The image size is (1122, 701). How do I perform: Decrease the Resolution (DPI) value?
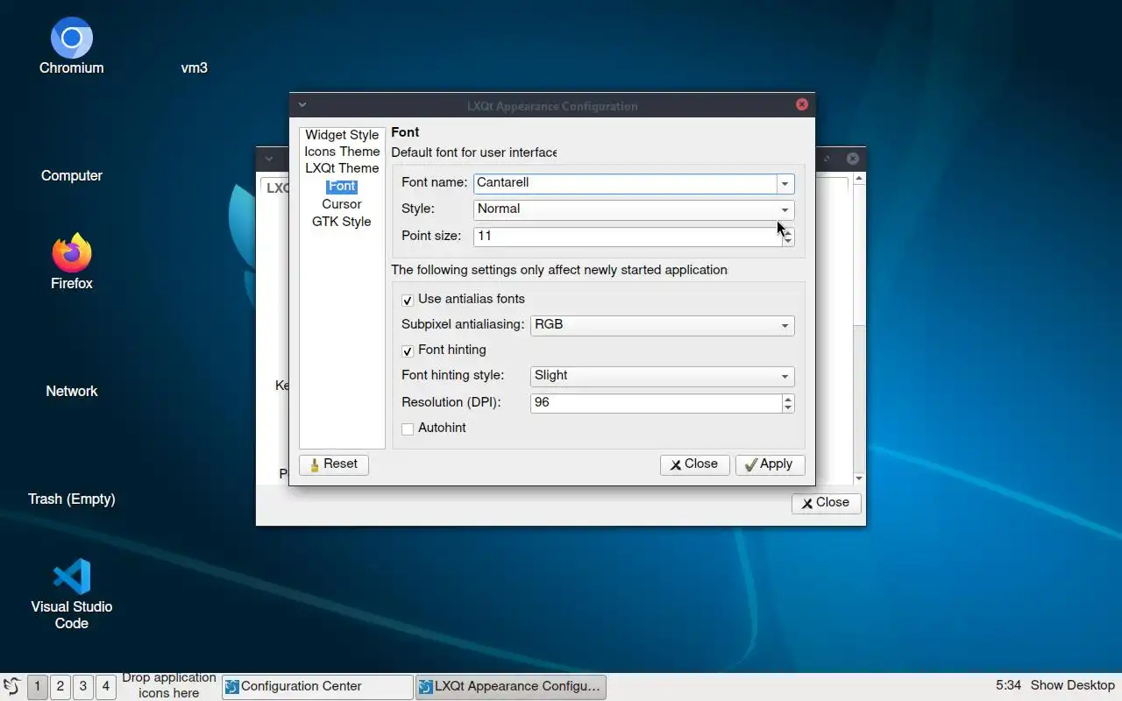788,407
